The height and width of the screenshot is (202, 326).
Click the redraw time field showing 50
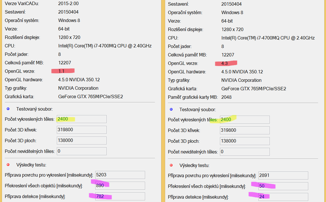click(283, 186)
